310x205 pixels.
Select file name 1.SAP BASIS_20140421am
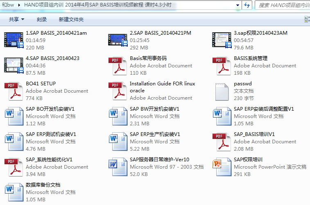(x=57, y=33)
